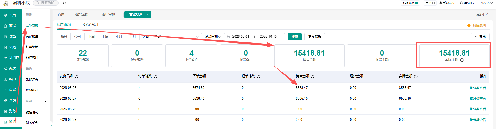496x129 pixels.
Task: Click 按分类查看 for 2026-08-28 row
Action: 478,109
